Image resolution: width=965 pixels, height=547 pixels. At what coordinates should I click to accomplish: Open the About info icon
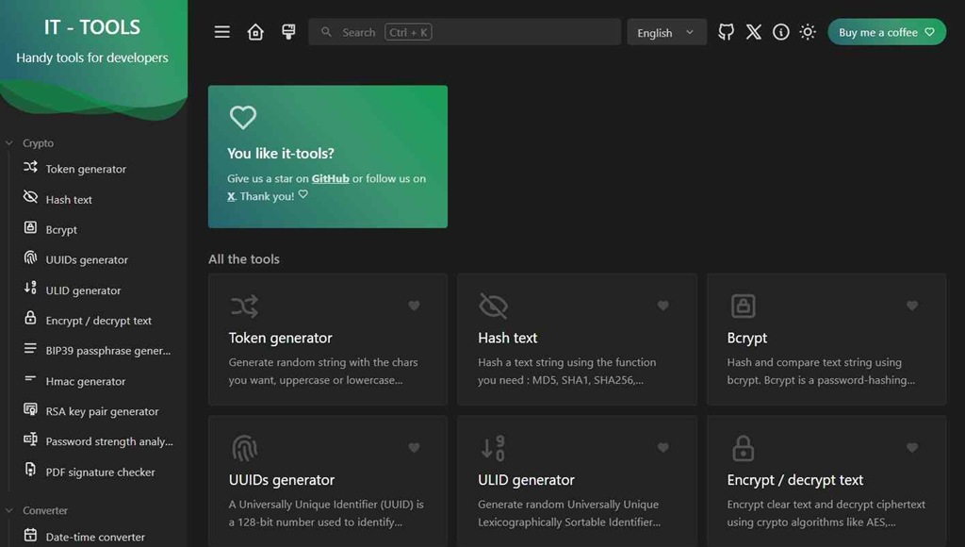(x=781, y=32)
